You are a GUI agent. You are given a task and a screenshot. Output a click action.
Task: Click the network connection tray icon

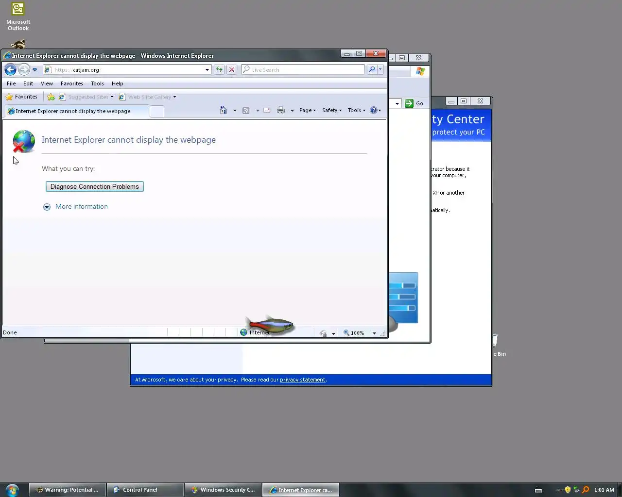(577, 490)
